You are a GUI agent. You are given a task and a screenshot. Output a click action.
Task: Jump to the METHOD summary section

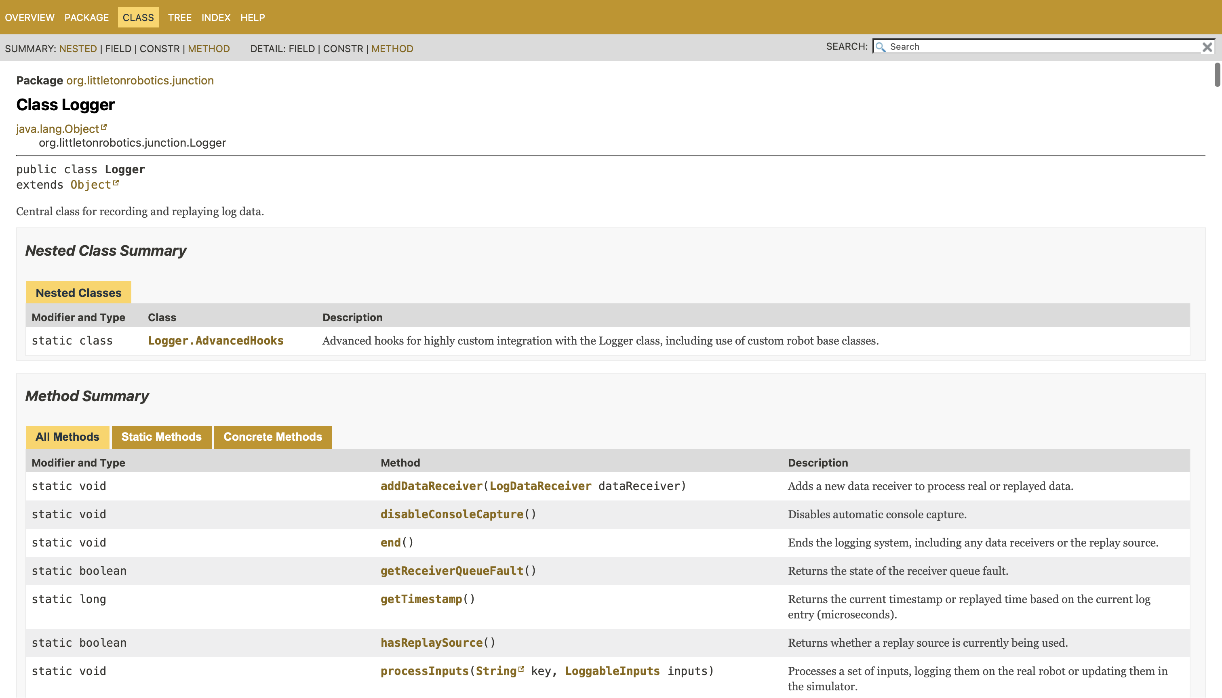coord(209,48)
